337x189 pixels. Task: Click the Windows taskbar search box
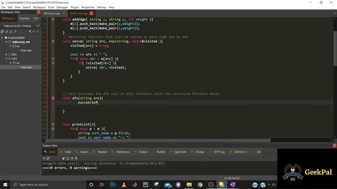click(48, 185)
